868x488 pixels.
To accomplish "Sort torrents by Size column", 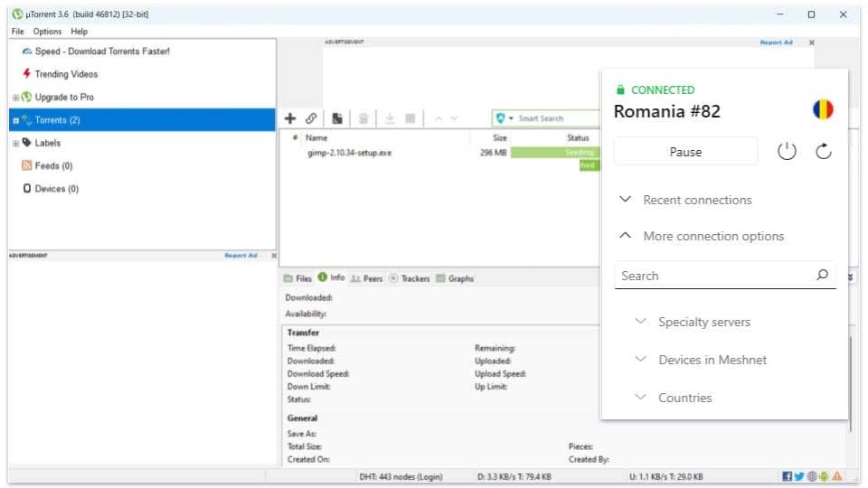I will coord(500,137).
